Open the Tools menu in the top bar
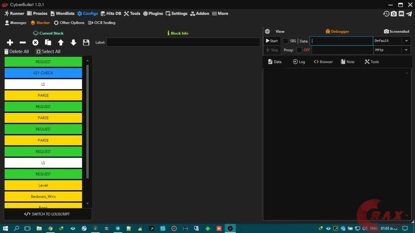 click(x=132, y=14)
